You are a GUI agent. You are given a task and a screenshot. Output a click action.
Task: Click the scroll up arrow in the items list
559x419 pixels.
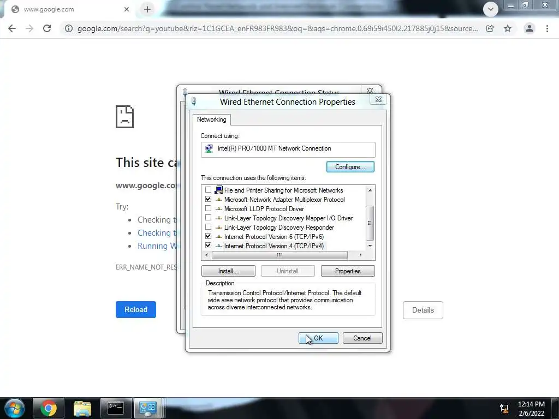pos(370,190)
